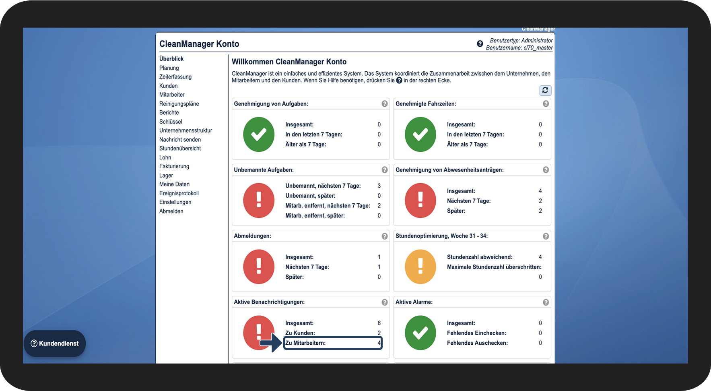711x391 pixels.
Task: Click Mitarb. entfernt, nächsten 7 Tage
Action: pos(333,206)
